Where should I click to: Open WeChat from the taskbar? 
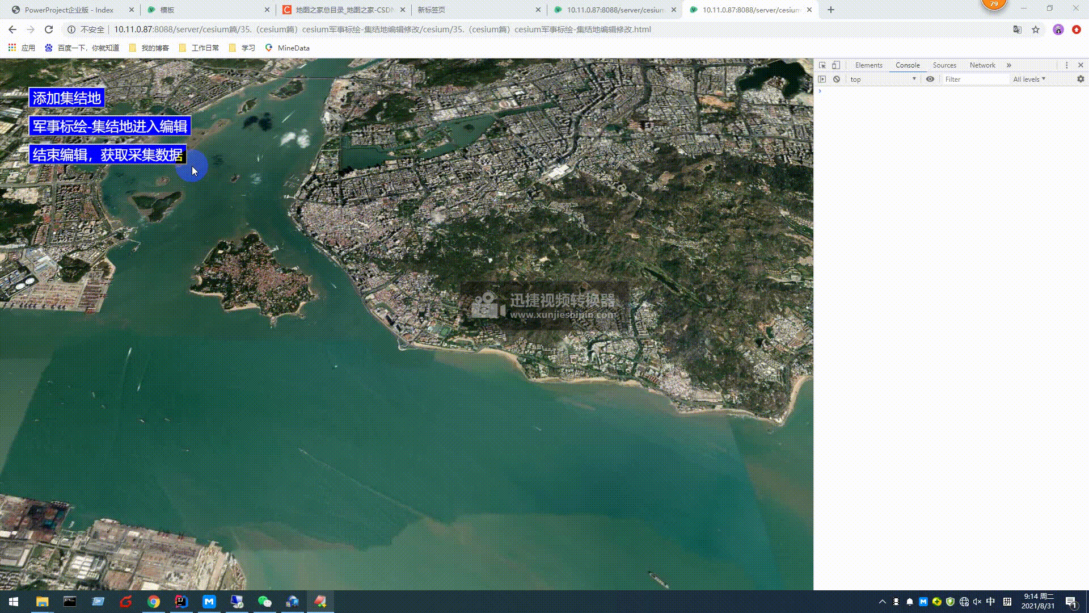264,602
